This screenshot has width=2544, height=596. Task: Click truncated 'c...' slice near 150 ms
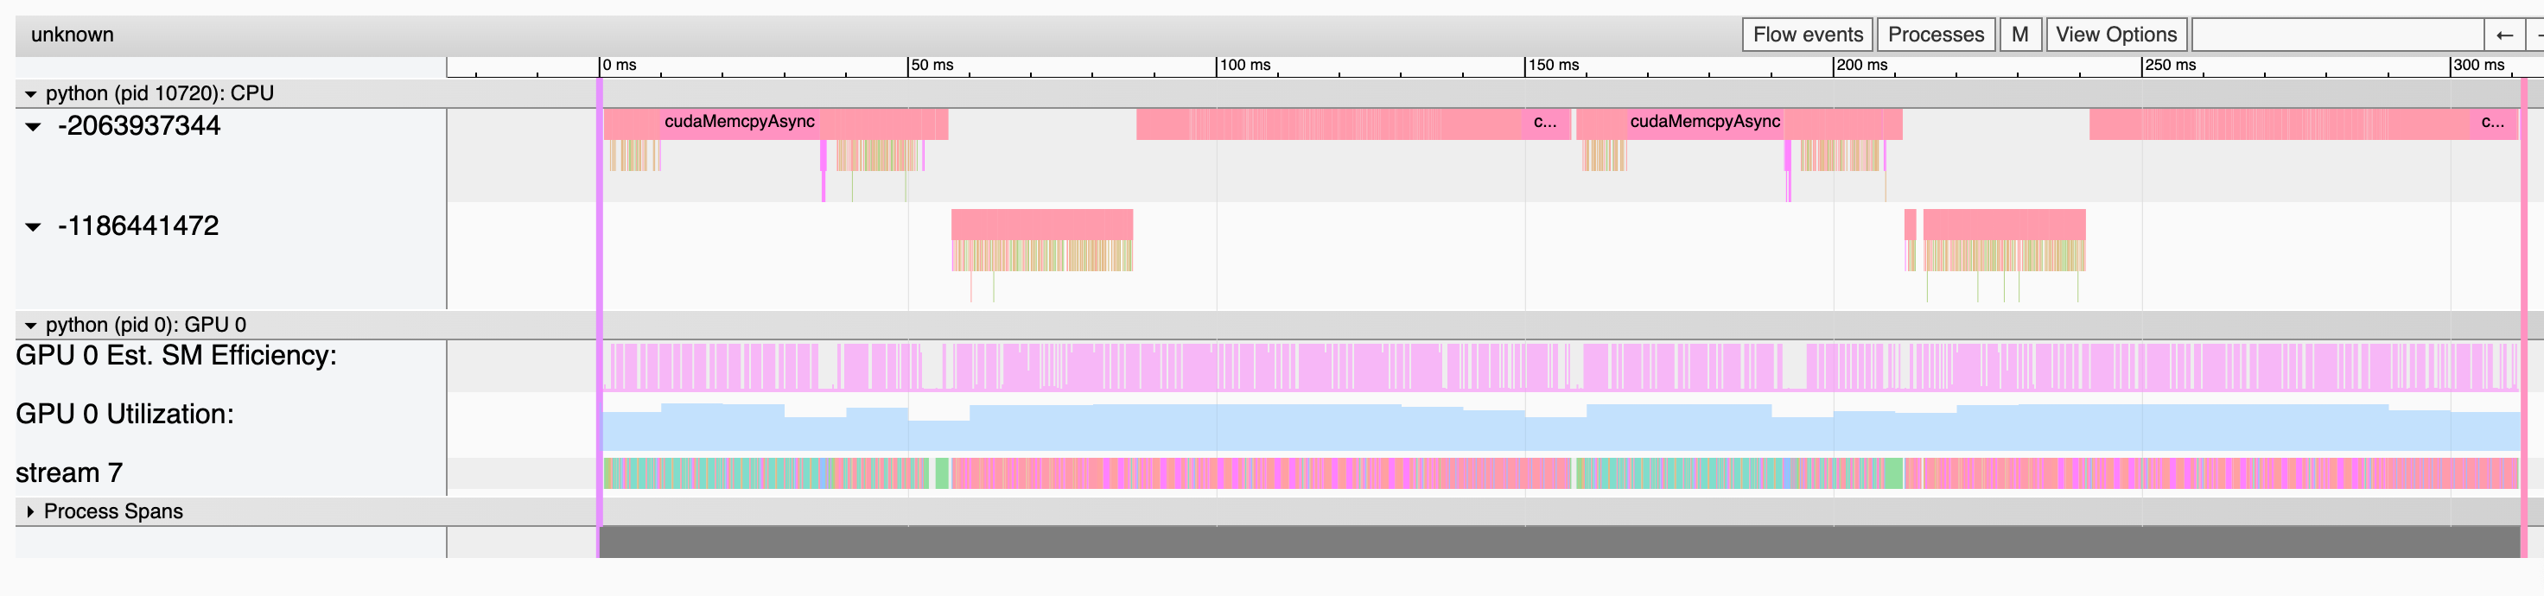(x=1549, y=123)
